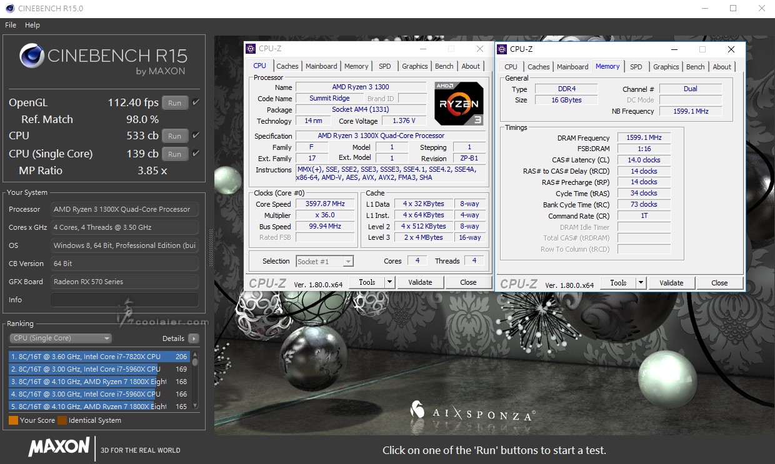Click the AMD Ryzen 3 logo badge
The height and width of the screenshot is (464, 775).
click(x=459, y=104)
